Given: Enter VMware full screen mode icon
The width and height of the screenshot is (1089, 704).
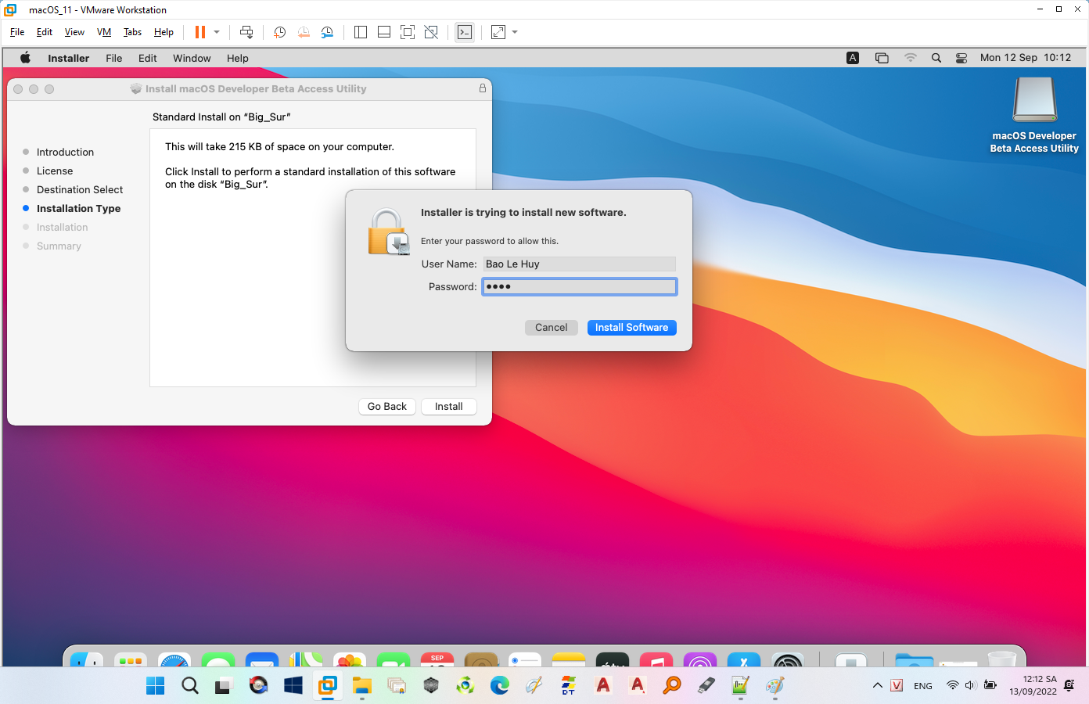Looking at the screenshot, I should [x=408, y=32].
